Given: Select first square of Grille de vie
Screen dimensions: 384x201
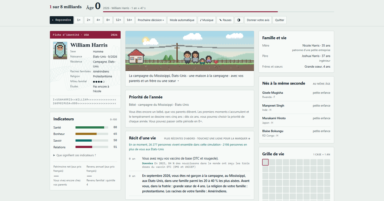Looking at the screenshot, I should click(265, 162).
